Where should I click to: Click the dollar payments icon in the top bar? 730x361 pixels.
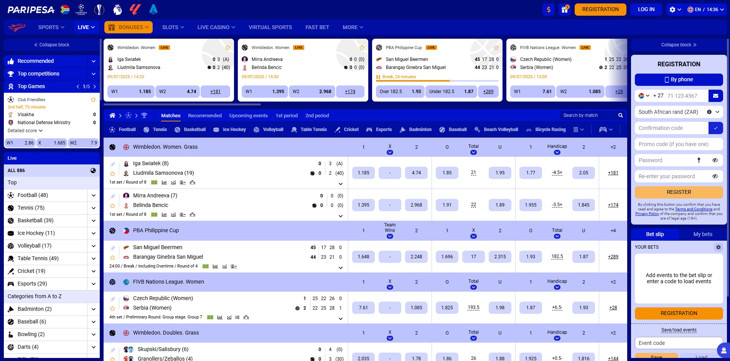tap(549, 10)
